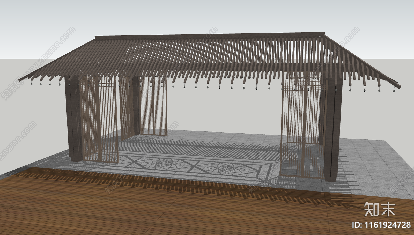The width and height of the screenshot is (414, 235).
Task: Click the ID: 1161924728 text
Action: click(382, 225)
